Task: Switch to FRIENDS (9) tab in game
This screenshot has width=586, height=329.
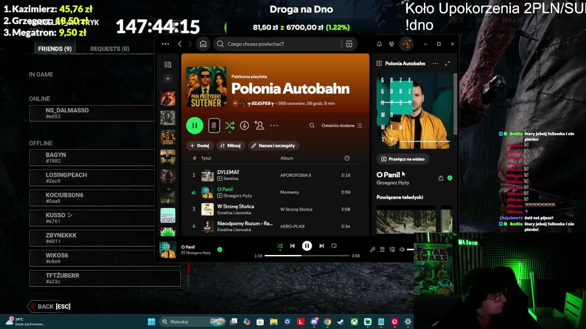Action: [55, 49]
